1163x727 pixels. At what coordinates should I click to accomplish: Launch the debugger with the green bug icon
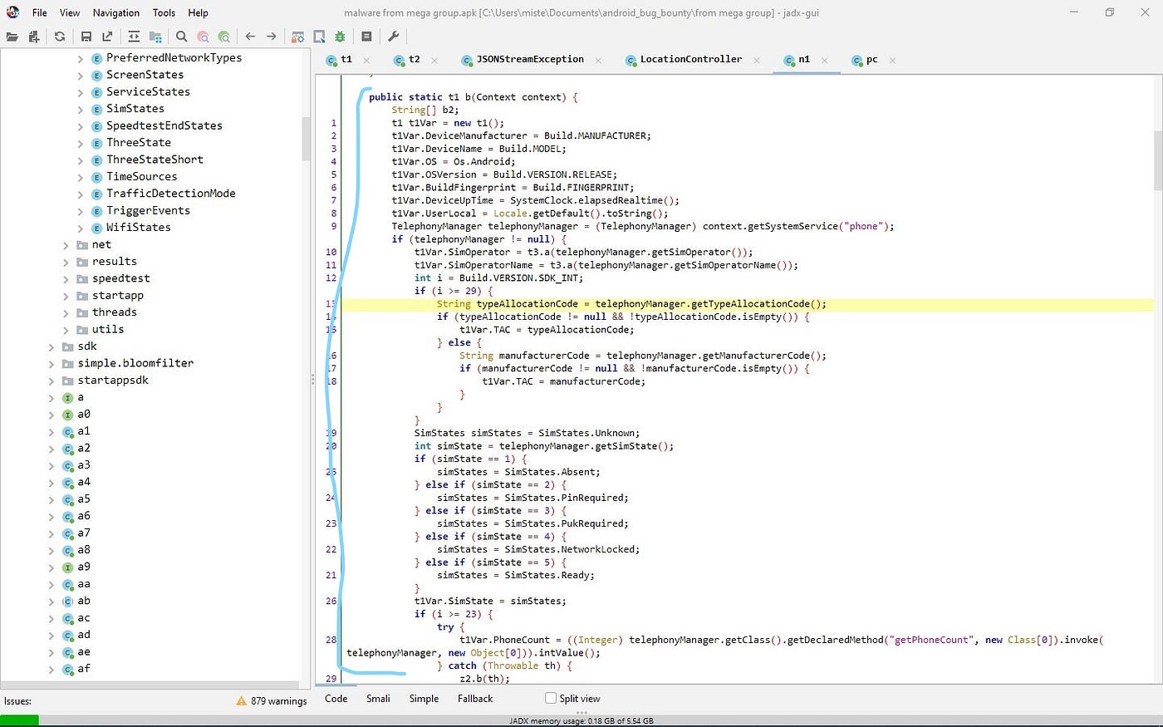click(x=340, y=37)
